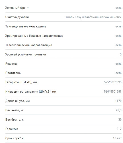123x143 pixels.
Task: Click the 'Телескопические направляющие' label
Action: pyautogui.click(x=29, y=45)
